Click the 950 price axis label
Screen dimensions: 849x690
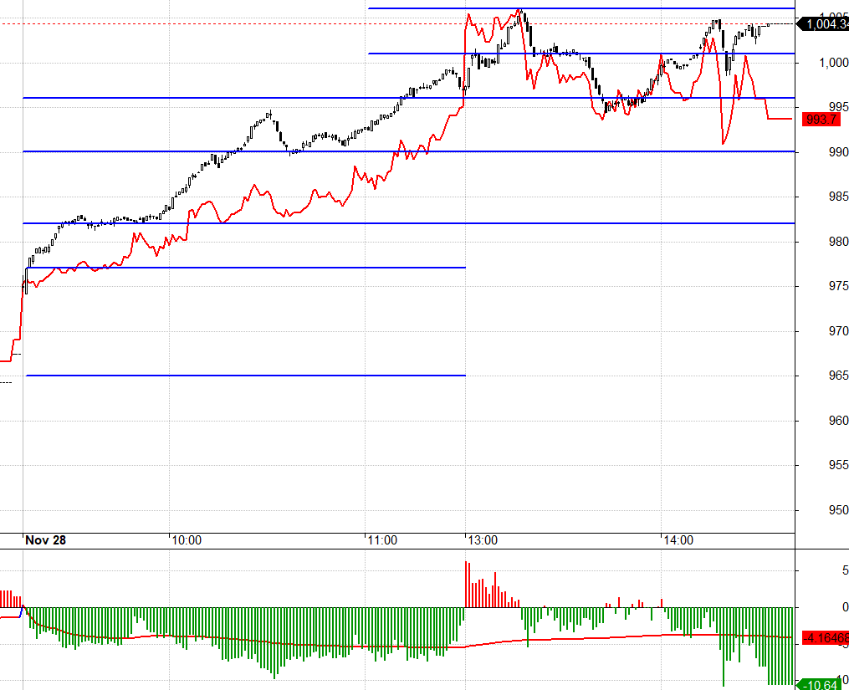837,510
